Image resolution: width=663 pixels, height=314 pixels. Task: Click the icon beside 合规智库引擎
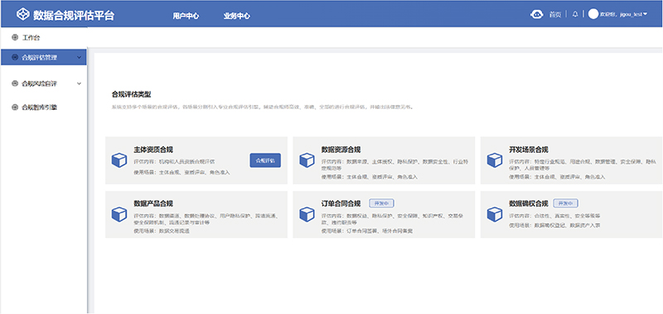pyautogui.click(x=15, y=107)
